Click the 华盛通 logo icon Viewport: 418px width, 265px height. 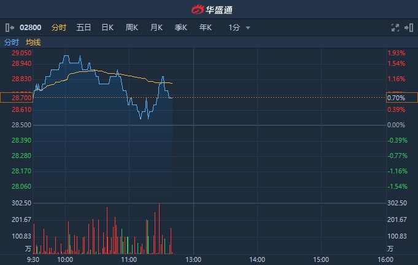[198, 10]
